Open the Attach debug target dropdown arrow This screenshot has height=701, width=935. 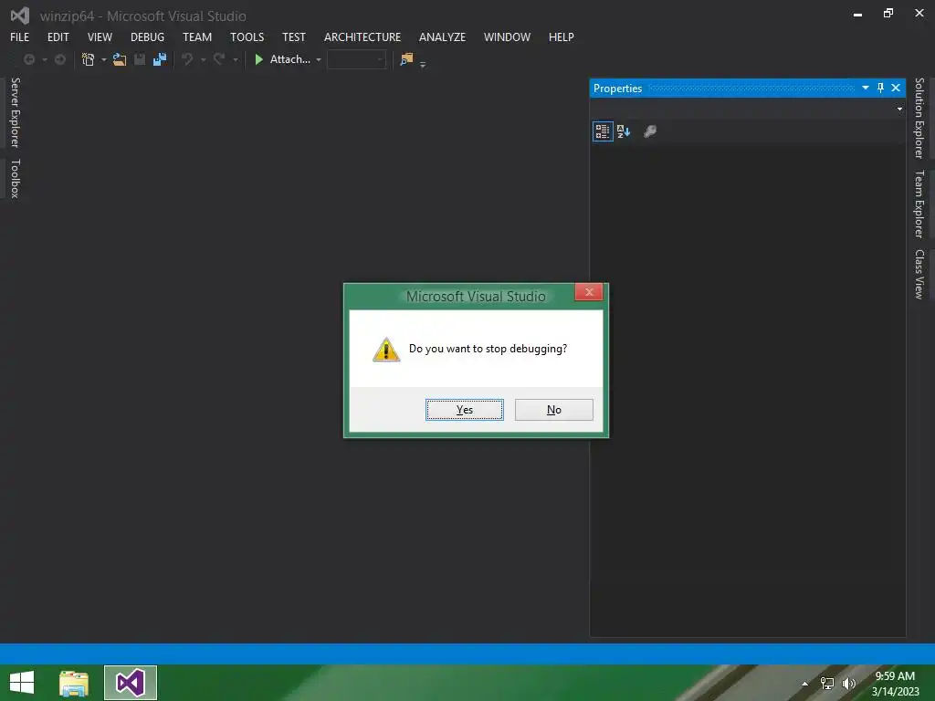click(x=319, y=59)
